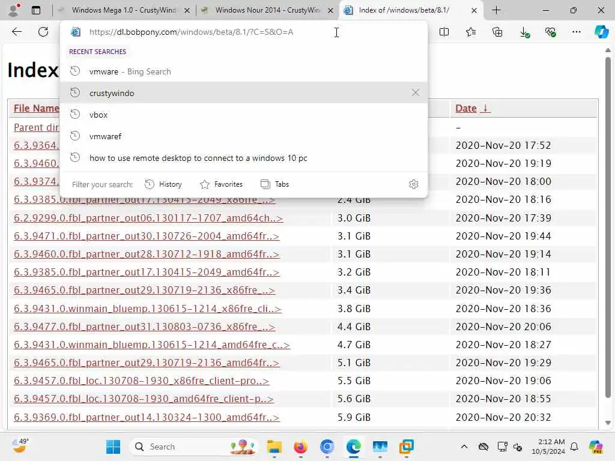The image size is (615, 461).
Task: Open File Explorer from the taskbar
Action: click(x=274, y=447)
